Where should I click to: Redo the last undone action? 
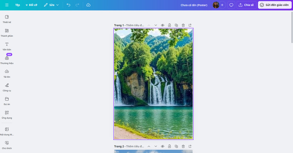pyautogui.click(x=77, y=5)
